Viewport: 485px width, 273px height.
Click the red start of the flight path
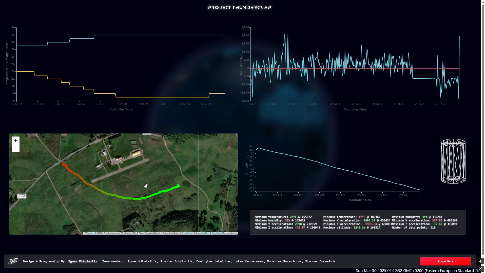(x=64, y=164)
